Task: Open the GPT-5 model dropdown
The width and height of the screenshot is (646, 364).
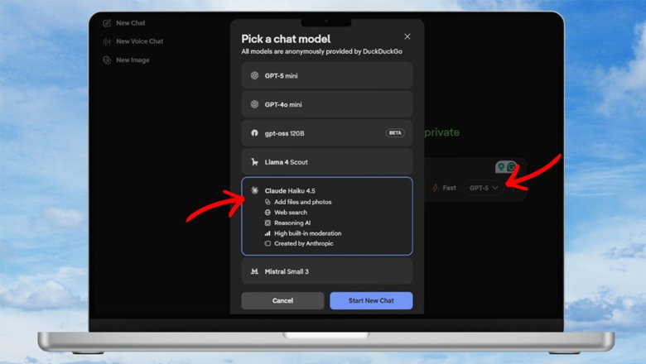Action: tap(484, 188)
